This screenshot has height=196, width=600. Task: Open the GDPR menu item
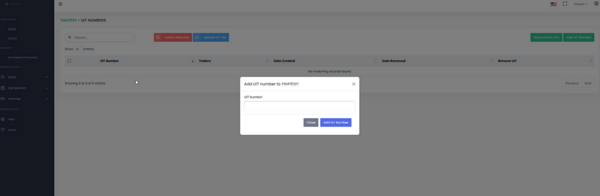(12, 130)
